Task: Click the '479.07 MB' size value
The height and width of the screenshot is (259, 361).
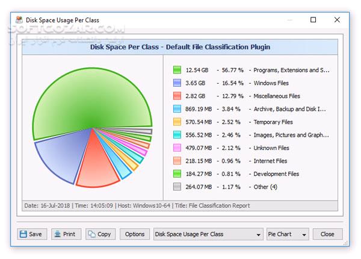Action: point(199,148)
